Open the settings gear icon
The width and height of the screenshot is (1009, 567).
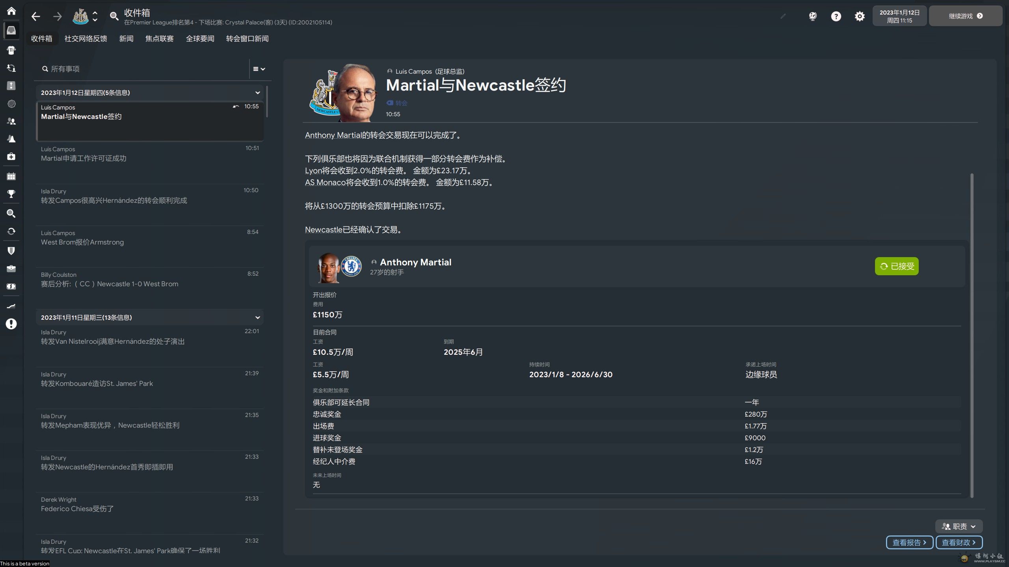coord(860,16)
